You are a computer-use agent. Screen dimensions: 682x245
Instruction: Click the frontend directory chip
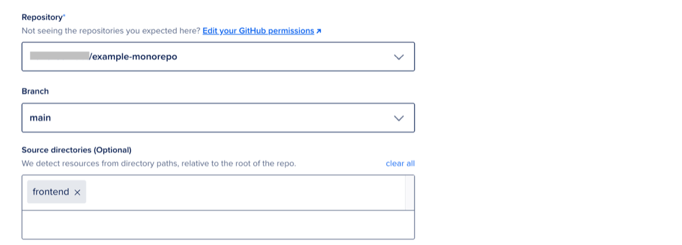coord(50,192)
